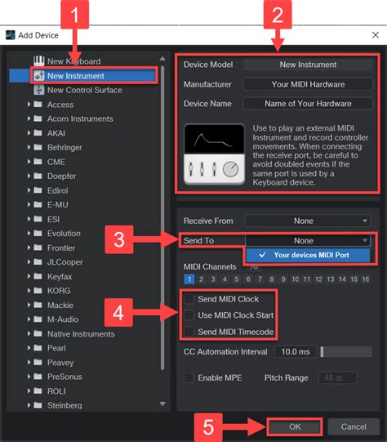Choose Your devices MIDI Port option
Screen dimensions: 387x442
point(308,255)
